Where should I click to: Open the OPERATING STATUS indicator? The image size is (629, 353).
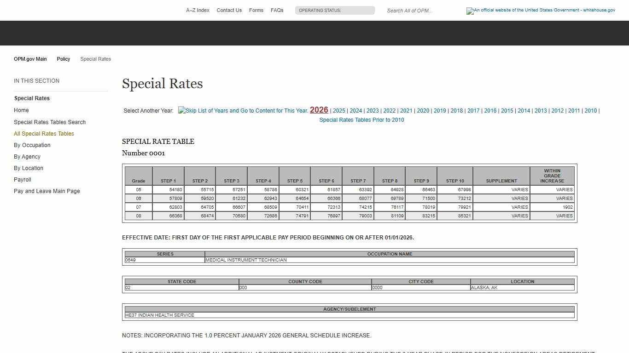(x=334, y=10)
